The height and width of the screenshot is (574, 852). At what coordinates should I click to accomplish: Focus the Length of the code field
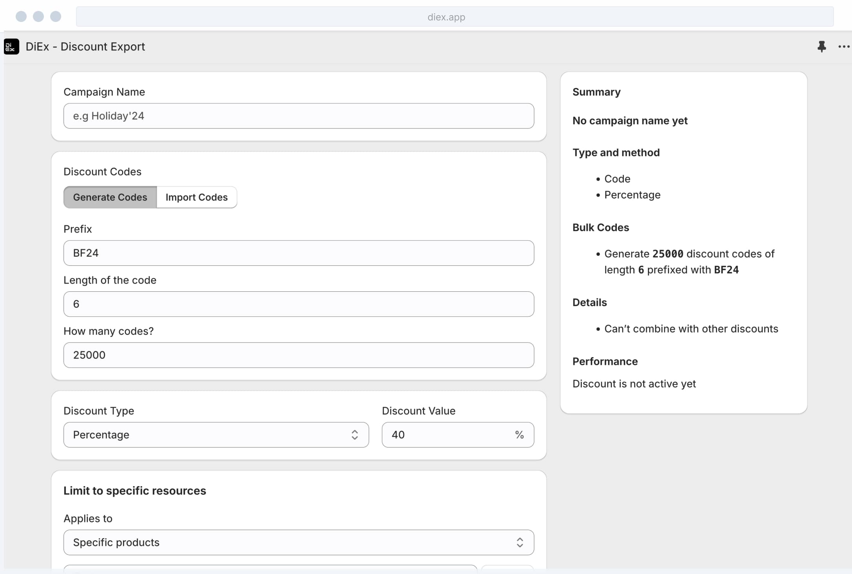coord(299,304)
